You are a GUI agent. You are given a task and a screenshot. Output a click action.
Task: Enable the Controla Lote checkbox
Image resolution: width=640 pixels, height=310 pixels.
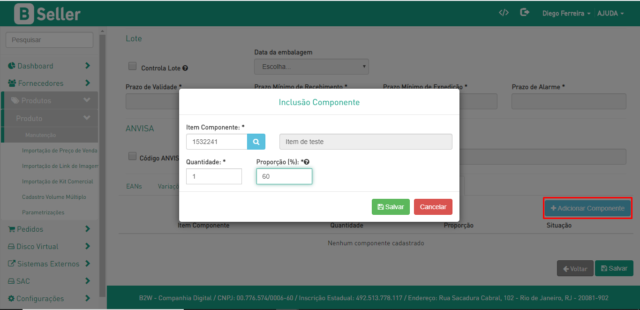pos(132,66)
